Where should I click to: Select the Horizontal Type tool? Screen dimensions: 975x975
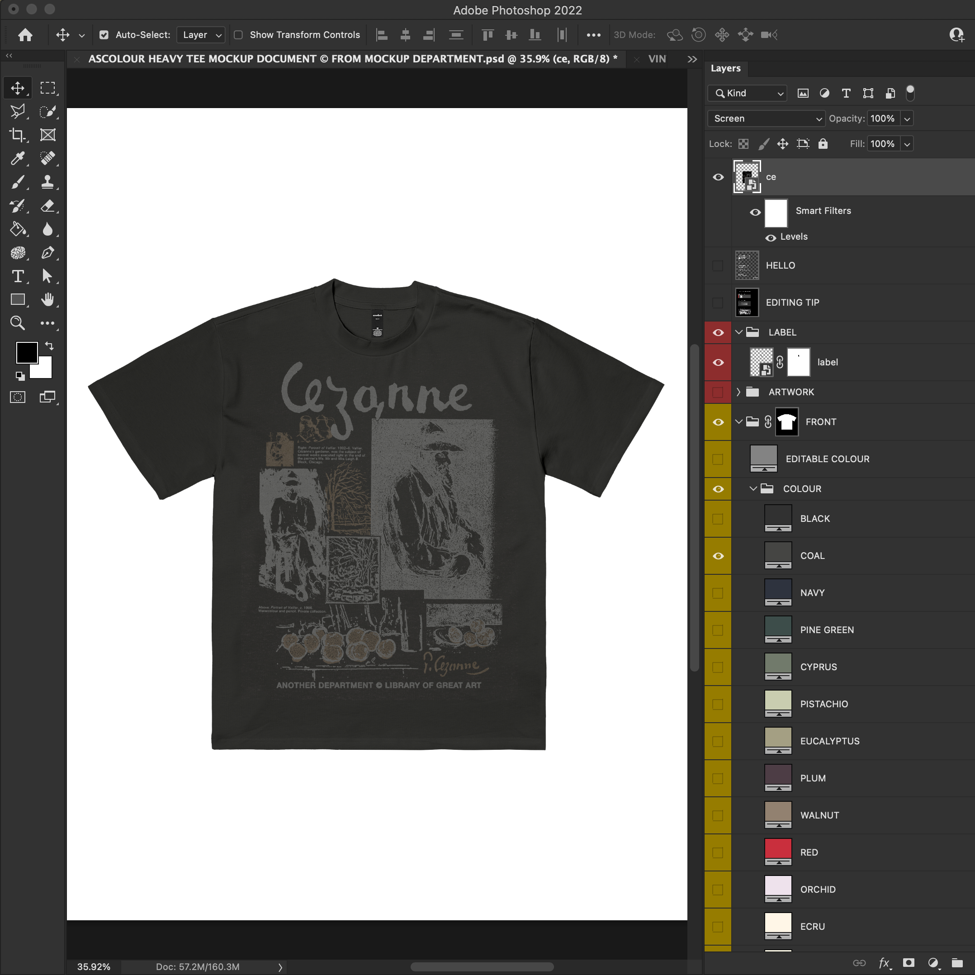click(x=18, y=276)
